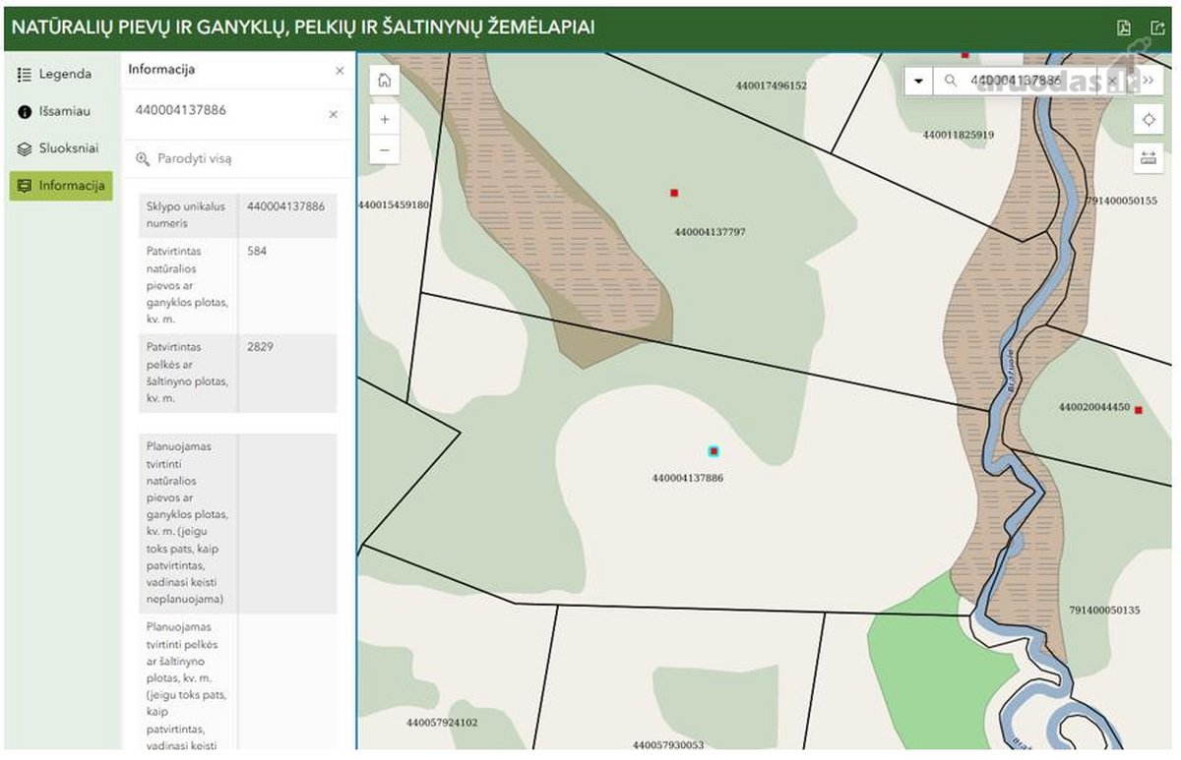The height and width of the screenshot is (760, 1181).
Task: Click the red marker of parcel 440004137797
Action: tap(674, 193)
